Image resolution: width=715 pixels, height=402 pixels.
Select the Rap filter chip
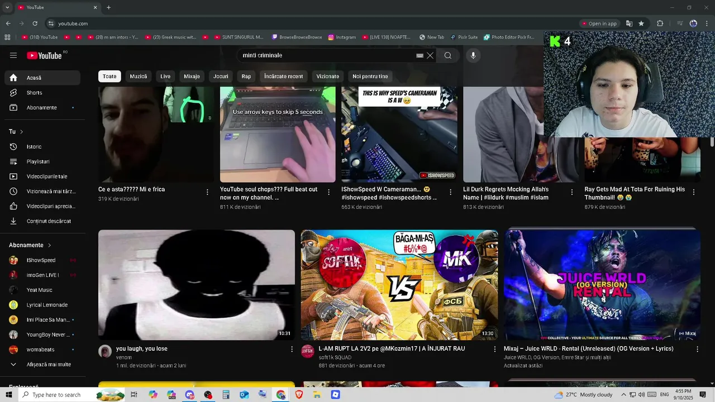[x=246, y=76]
